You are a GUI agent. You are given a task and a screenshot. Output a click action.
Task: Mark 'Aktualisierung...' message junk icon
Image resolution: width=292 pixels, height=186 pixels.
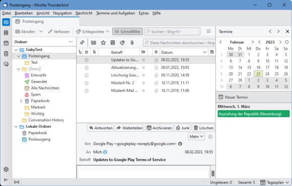[156, 67]
